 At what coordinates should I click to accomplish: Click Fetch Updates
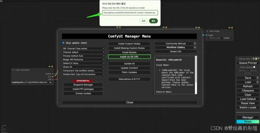(129, 72)
